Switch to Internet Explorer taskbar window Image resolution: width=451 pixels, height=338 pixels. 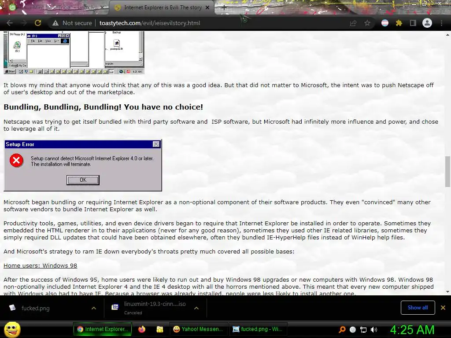point(103,329)
